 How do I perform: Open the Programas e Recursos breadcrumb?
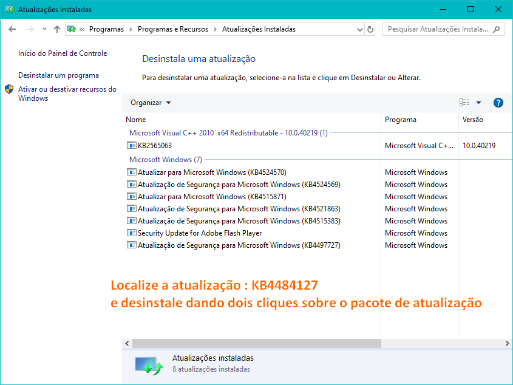[173, 29]
